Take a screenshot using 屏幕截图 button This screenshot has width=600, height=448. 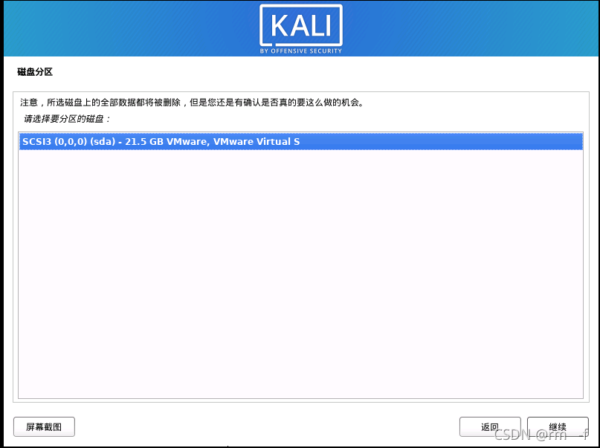(44, 426)
